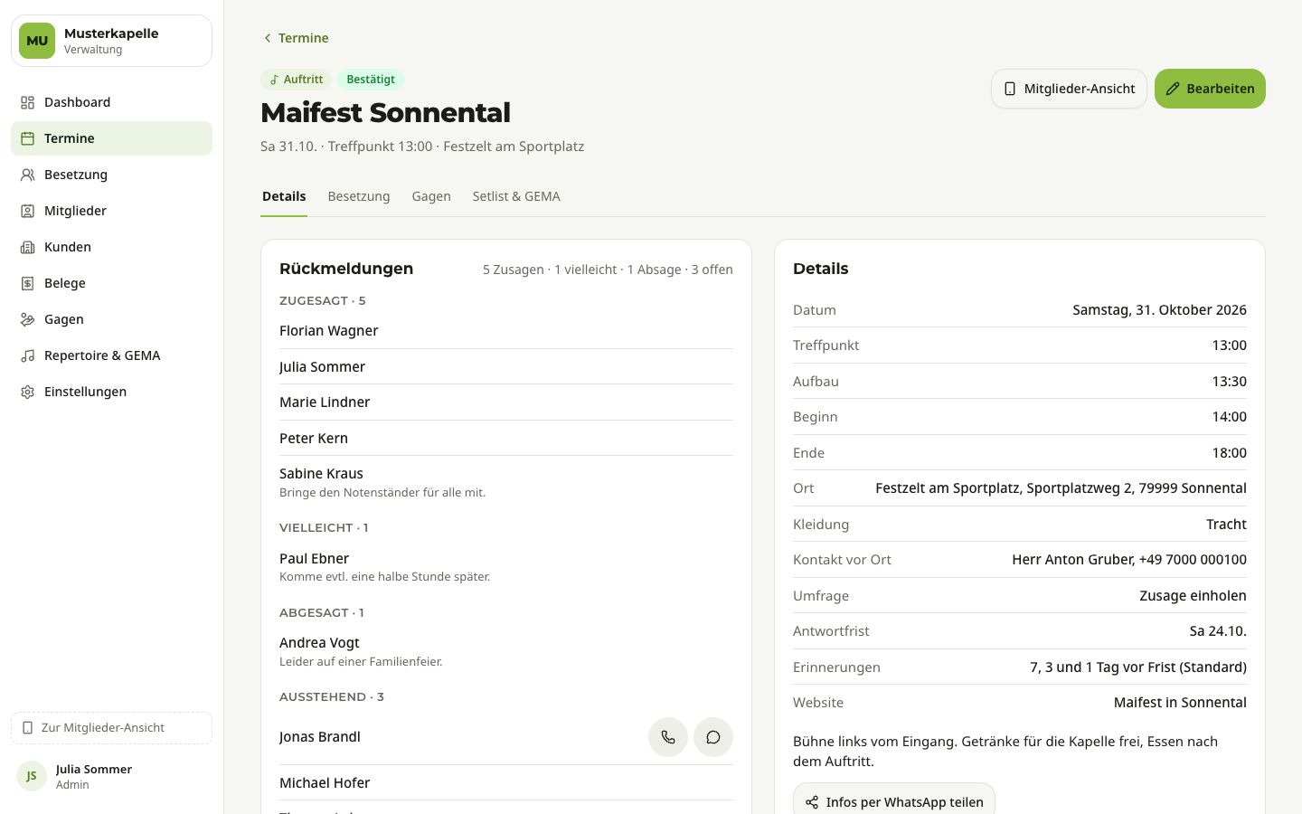Click the Mitglieder contact icon
1302x814 pixels.
coord(28,211)
